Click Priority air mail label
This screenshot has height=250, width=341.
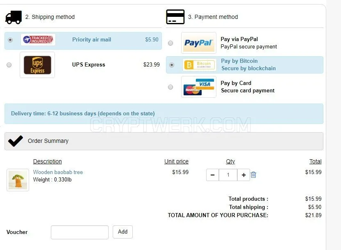(x=91, y=40)
